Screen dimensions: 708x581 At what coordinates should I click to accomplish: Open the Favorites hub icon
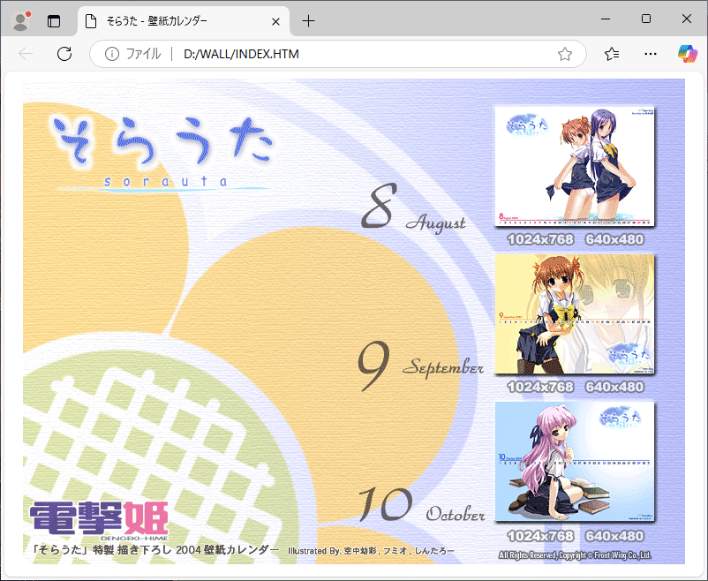(x=611, y=54)
